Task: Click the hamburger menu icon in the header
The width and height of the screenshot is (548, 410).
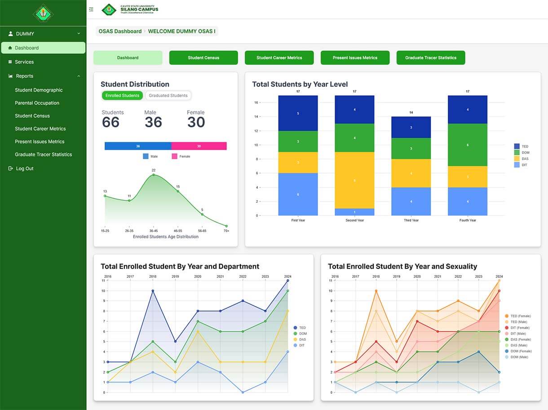Action: [91, 9]
